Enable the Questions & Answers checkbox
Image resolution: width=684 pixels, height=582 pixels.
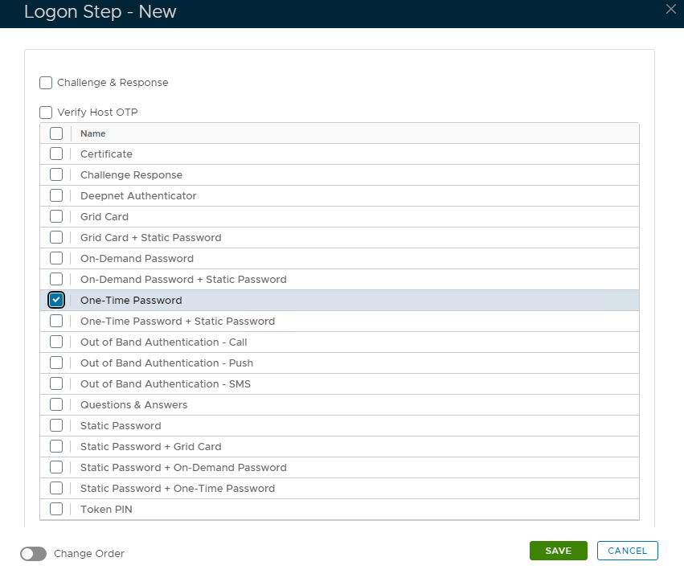(x=56, y=405)
